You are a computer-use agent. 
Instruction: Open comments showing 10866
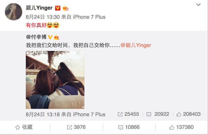[x=129, y=127]
